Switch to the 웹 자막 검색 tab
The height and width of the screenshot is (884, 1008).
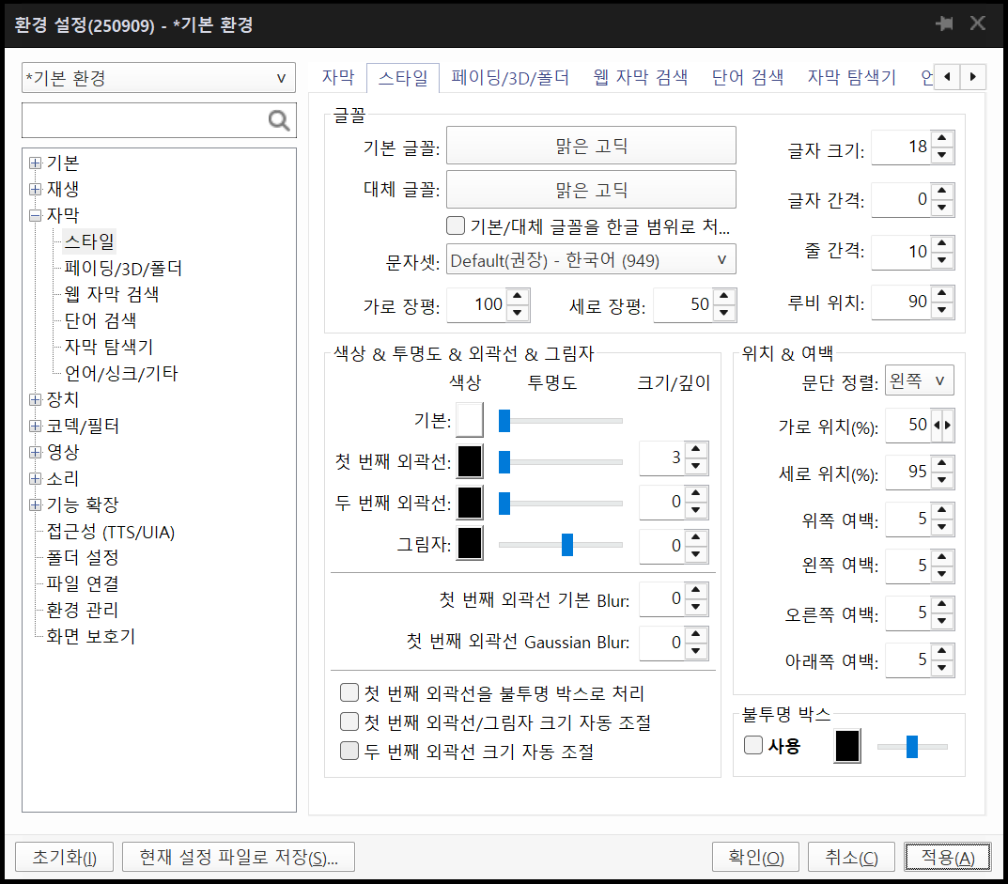641,77
